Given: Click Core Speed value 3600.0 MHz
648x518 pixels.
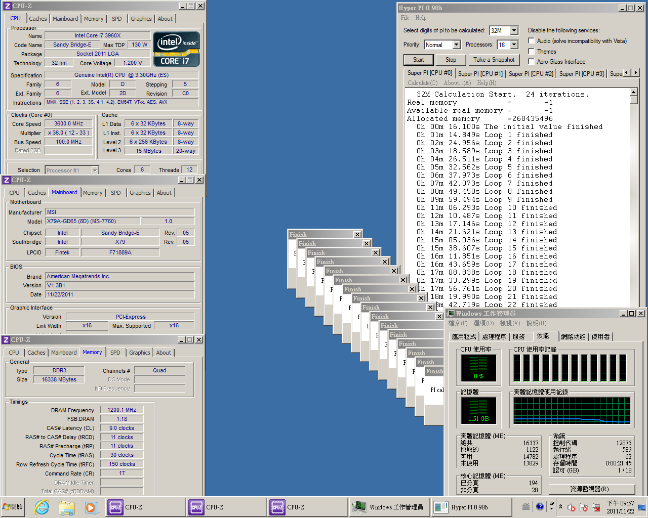Looking at the screenshot, I should pyautogui.click(x=68, y=123).
